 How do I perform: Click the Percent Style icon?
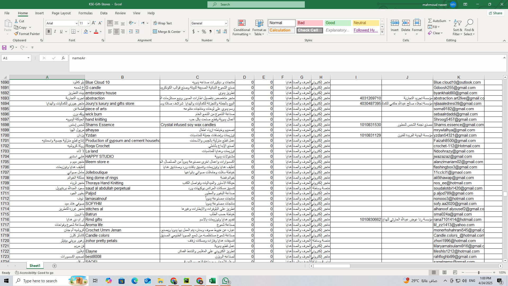coord(204,32)
